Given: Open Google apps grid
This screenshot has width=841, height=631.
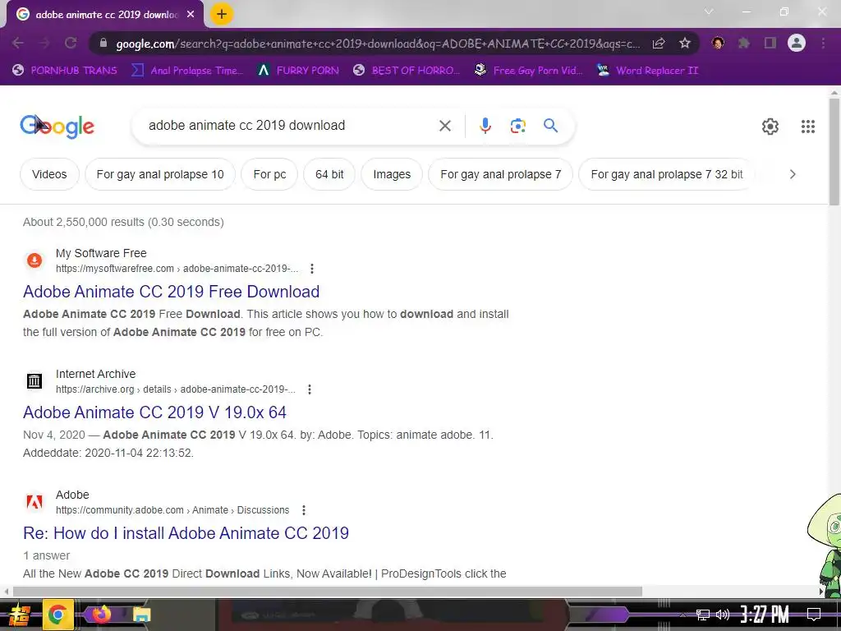Looking at the screenshot, I should (x=808, y=126).
